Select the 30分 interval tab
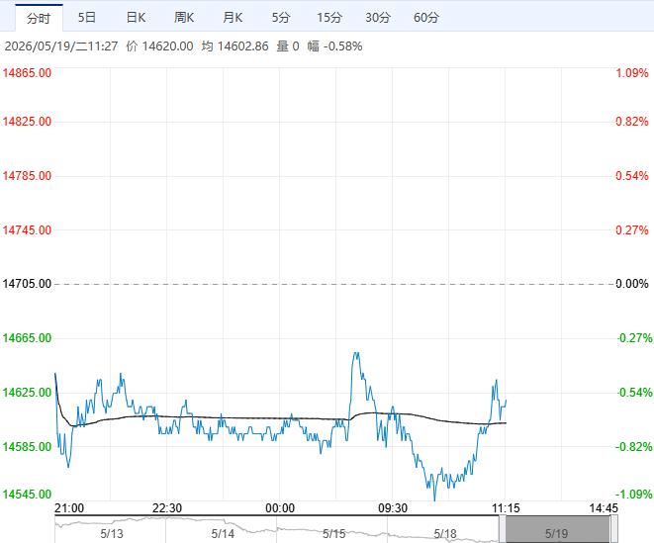 378,18
